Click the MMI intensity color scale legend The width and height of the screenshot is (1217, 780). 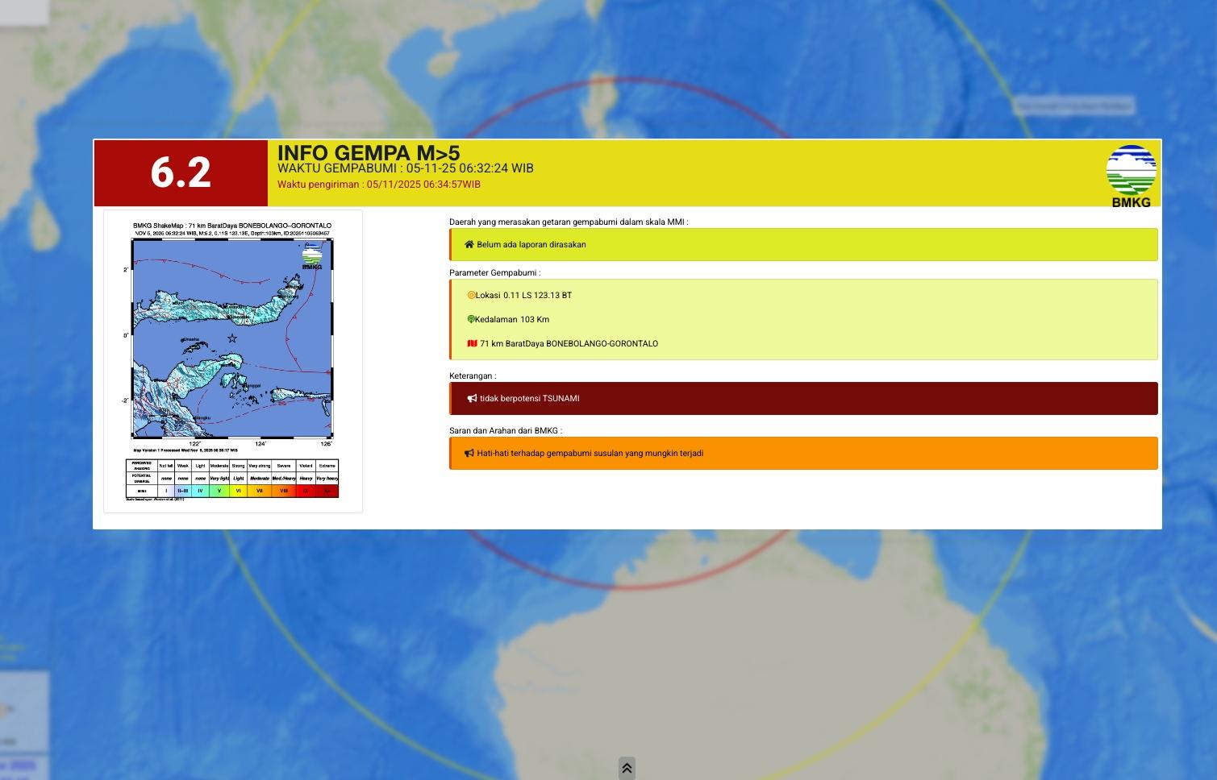click(x=233, y=478)
